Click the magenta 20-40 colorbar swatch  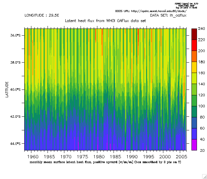[x=194, y=145]
